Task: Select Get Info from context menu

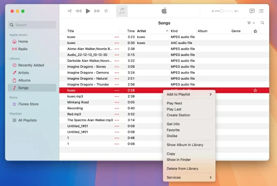Action: click(173, 124)
